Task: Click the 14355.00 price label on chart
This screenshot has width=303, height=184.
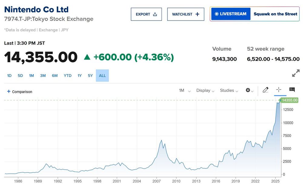Action: 289,100
